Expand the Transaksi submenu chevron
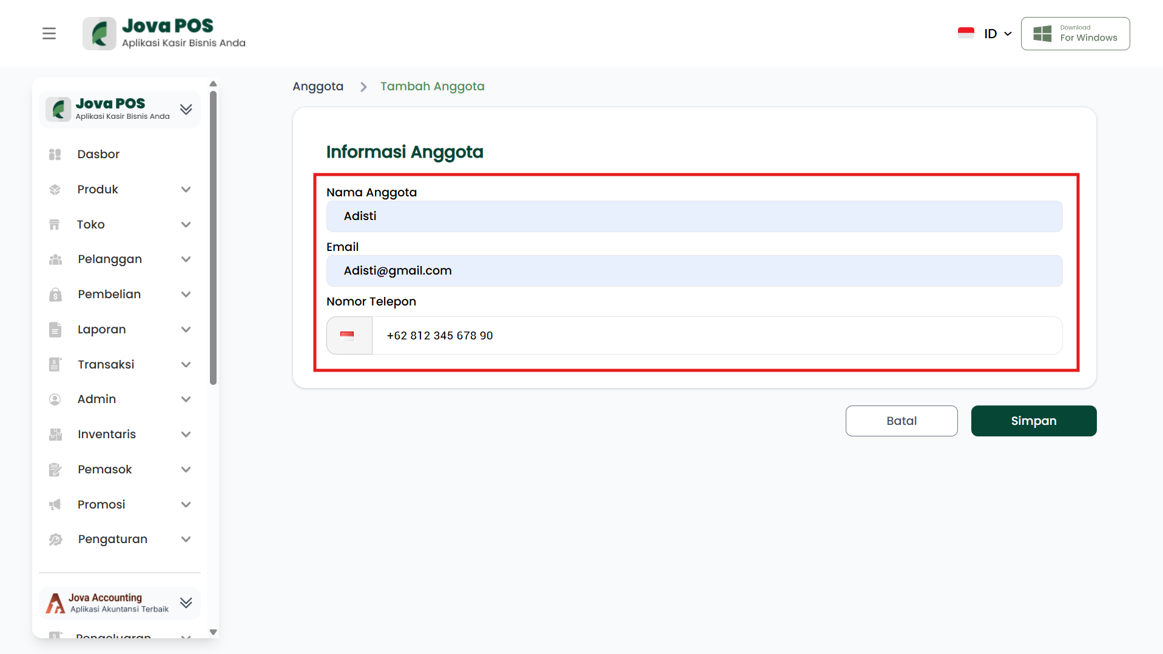Viewport: 1163px width, 654px height. tap(186, 365)
